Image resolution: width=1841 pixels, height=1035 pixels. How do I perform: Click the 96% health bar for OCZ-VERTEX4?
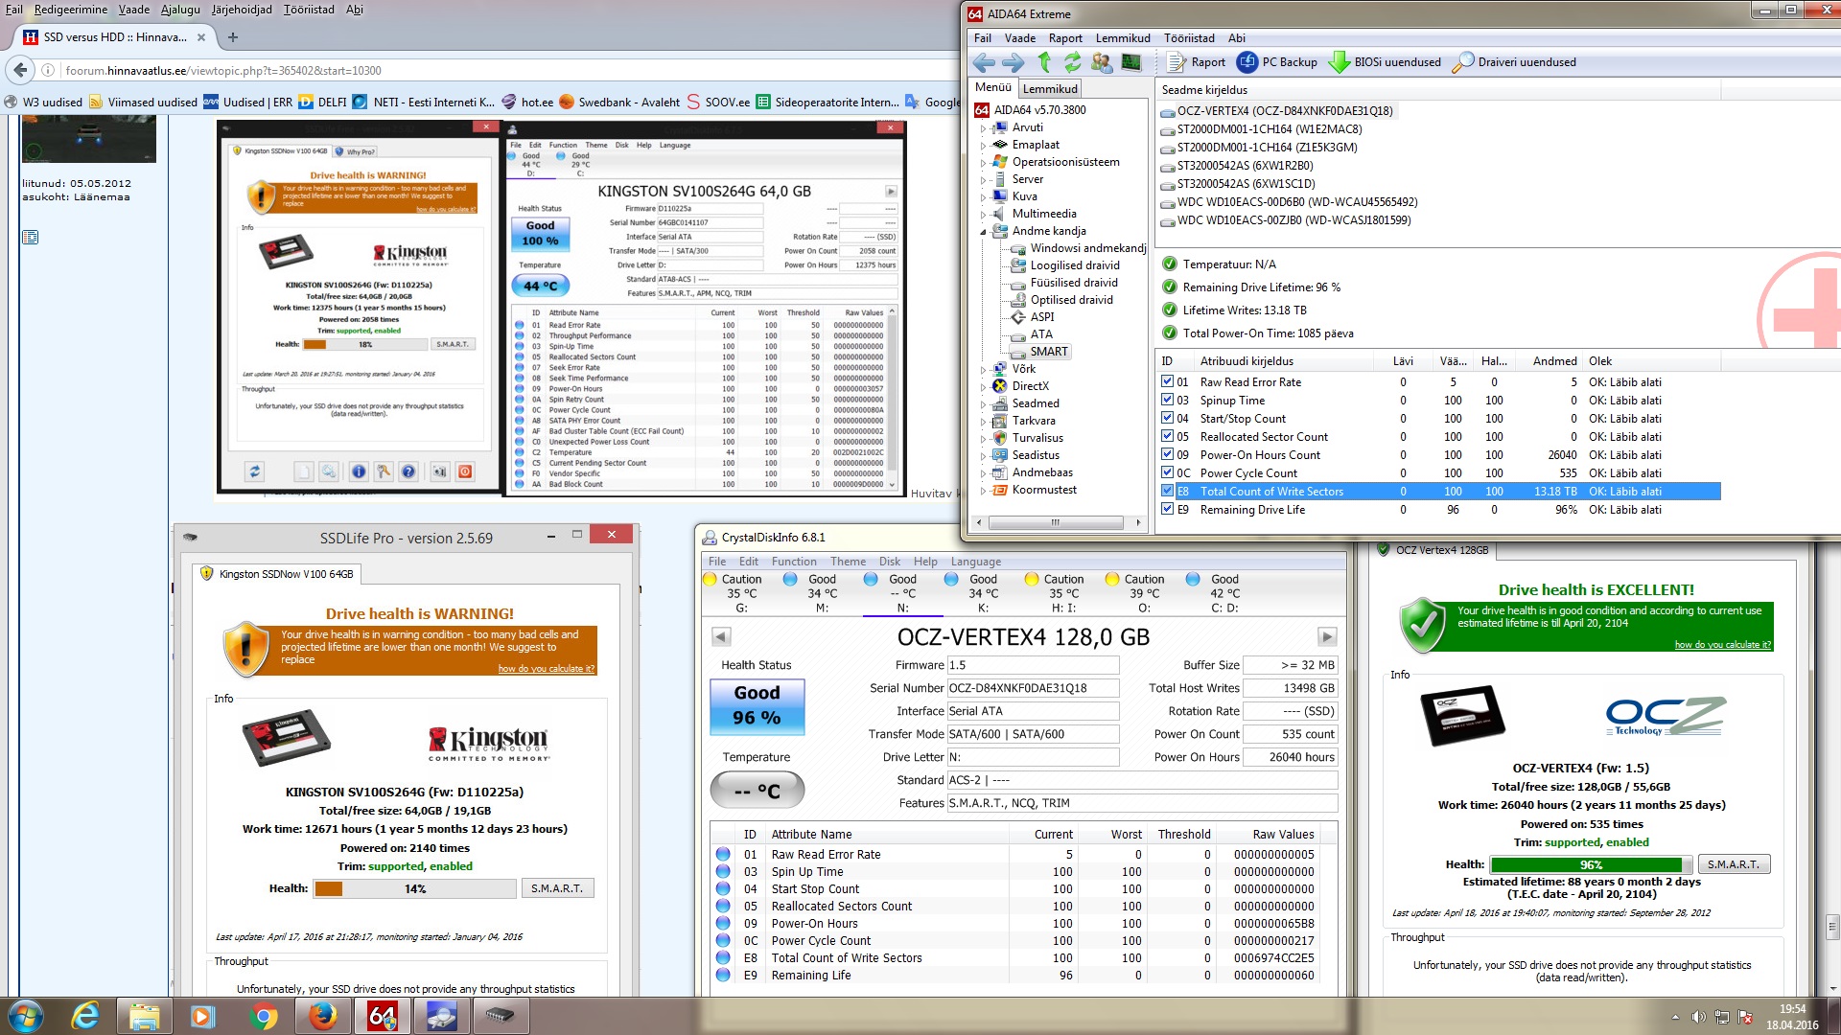[1592, 864]
